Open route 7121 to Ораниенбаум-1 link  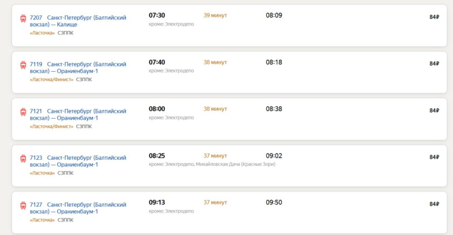(x=78, y=115)
